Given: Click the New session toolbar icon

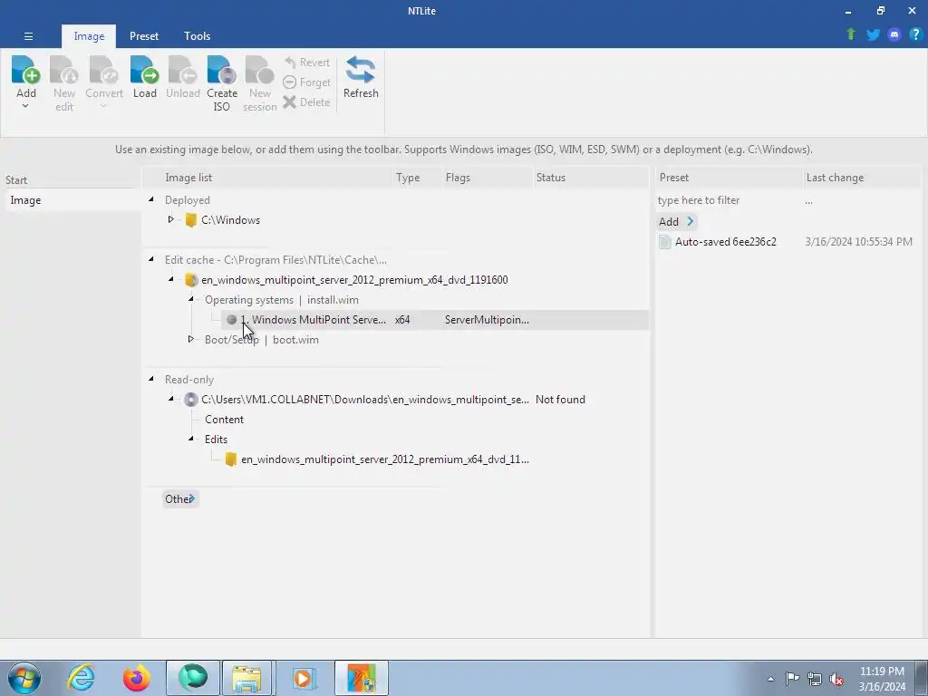Looking at the screenshot, I should (x=260, y=70).
